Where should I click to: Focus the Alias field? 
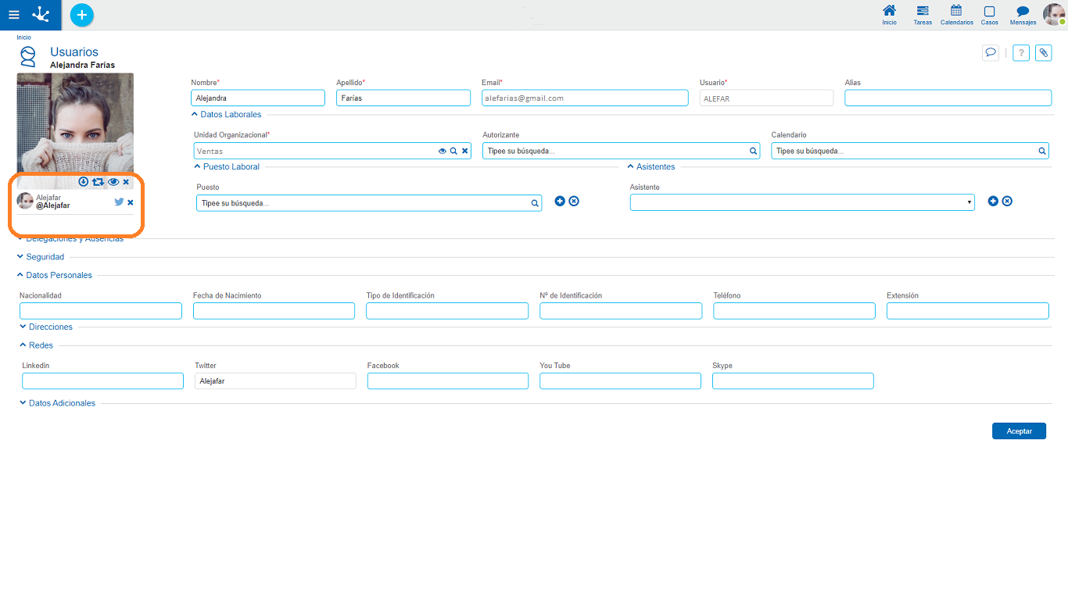click(x=948, y=98)
